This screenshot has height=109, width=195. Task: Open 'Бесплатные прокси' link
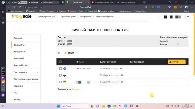[x=105, y=17]
